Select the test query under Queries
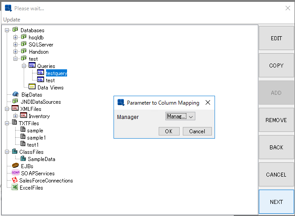This screenshot has width=295, height=216. [x=50, y=80]
